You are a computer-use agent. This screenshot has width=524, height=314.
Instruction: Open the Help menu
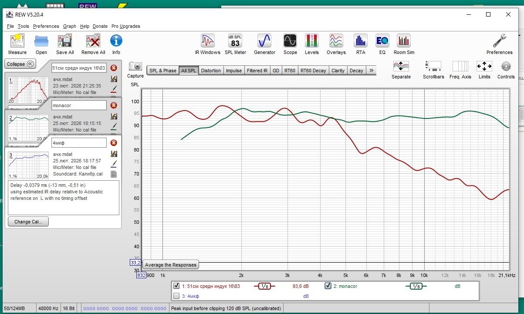(x=85, y=26)
